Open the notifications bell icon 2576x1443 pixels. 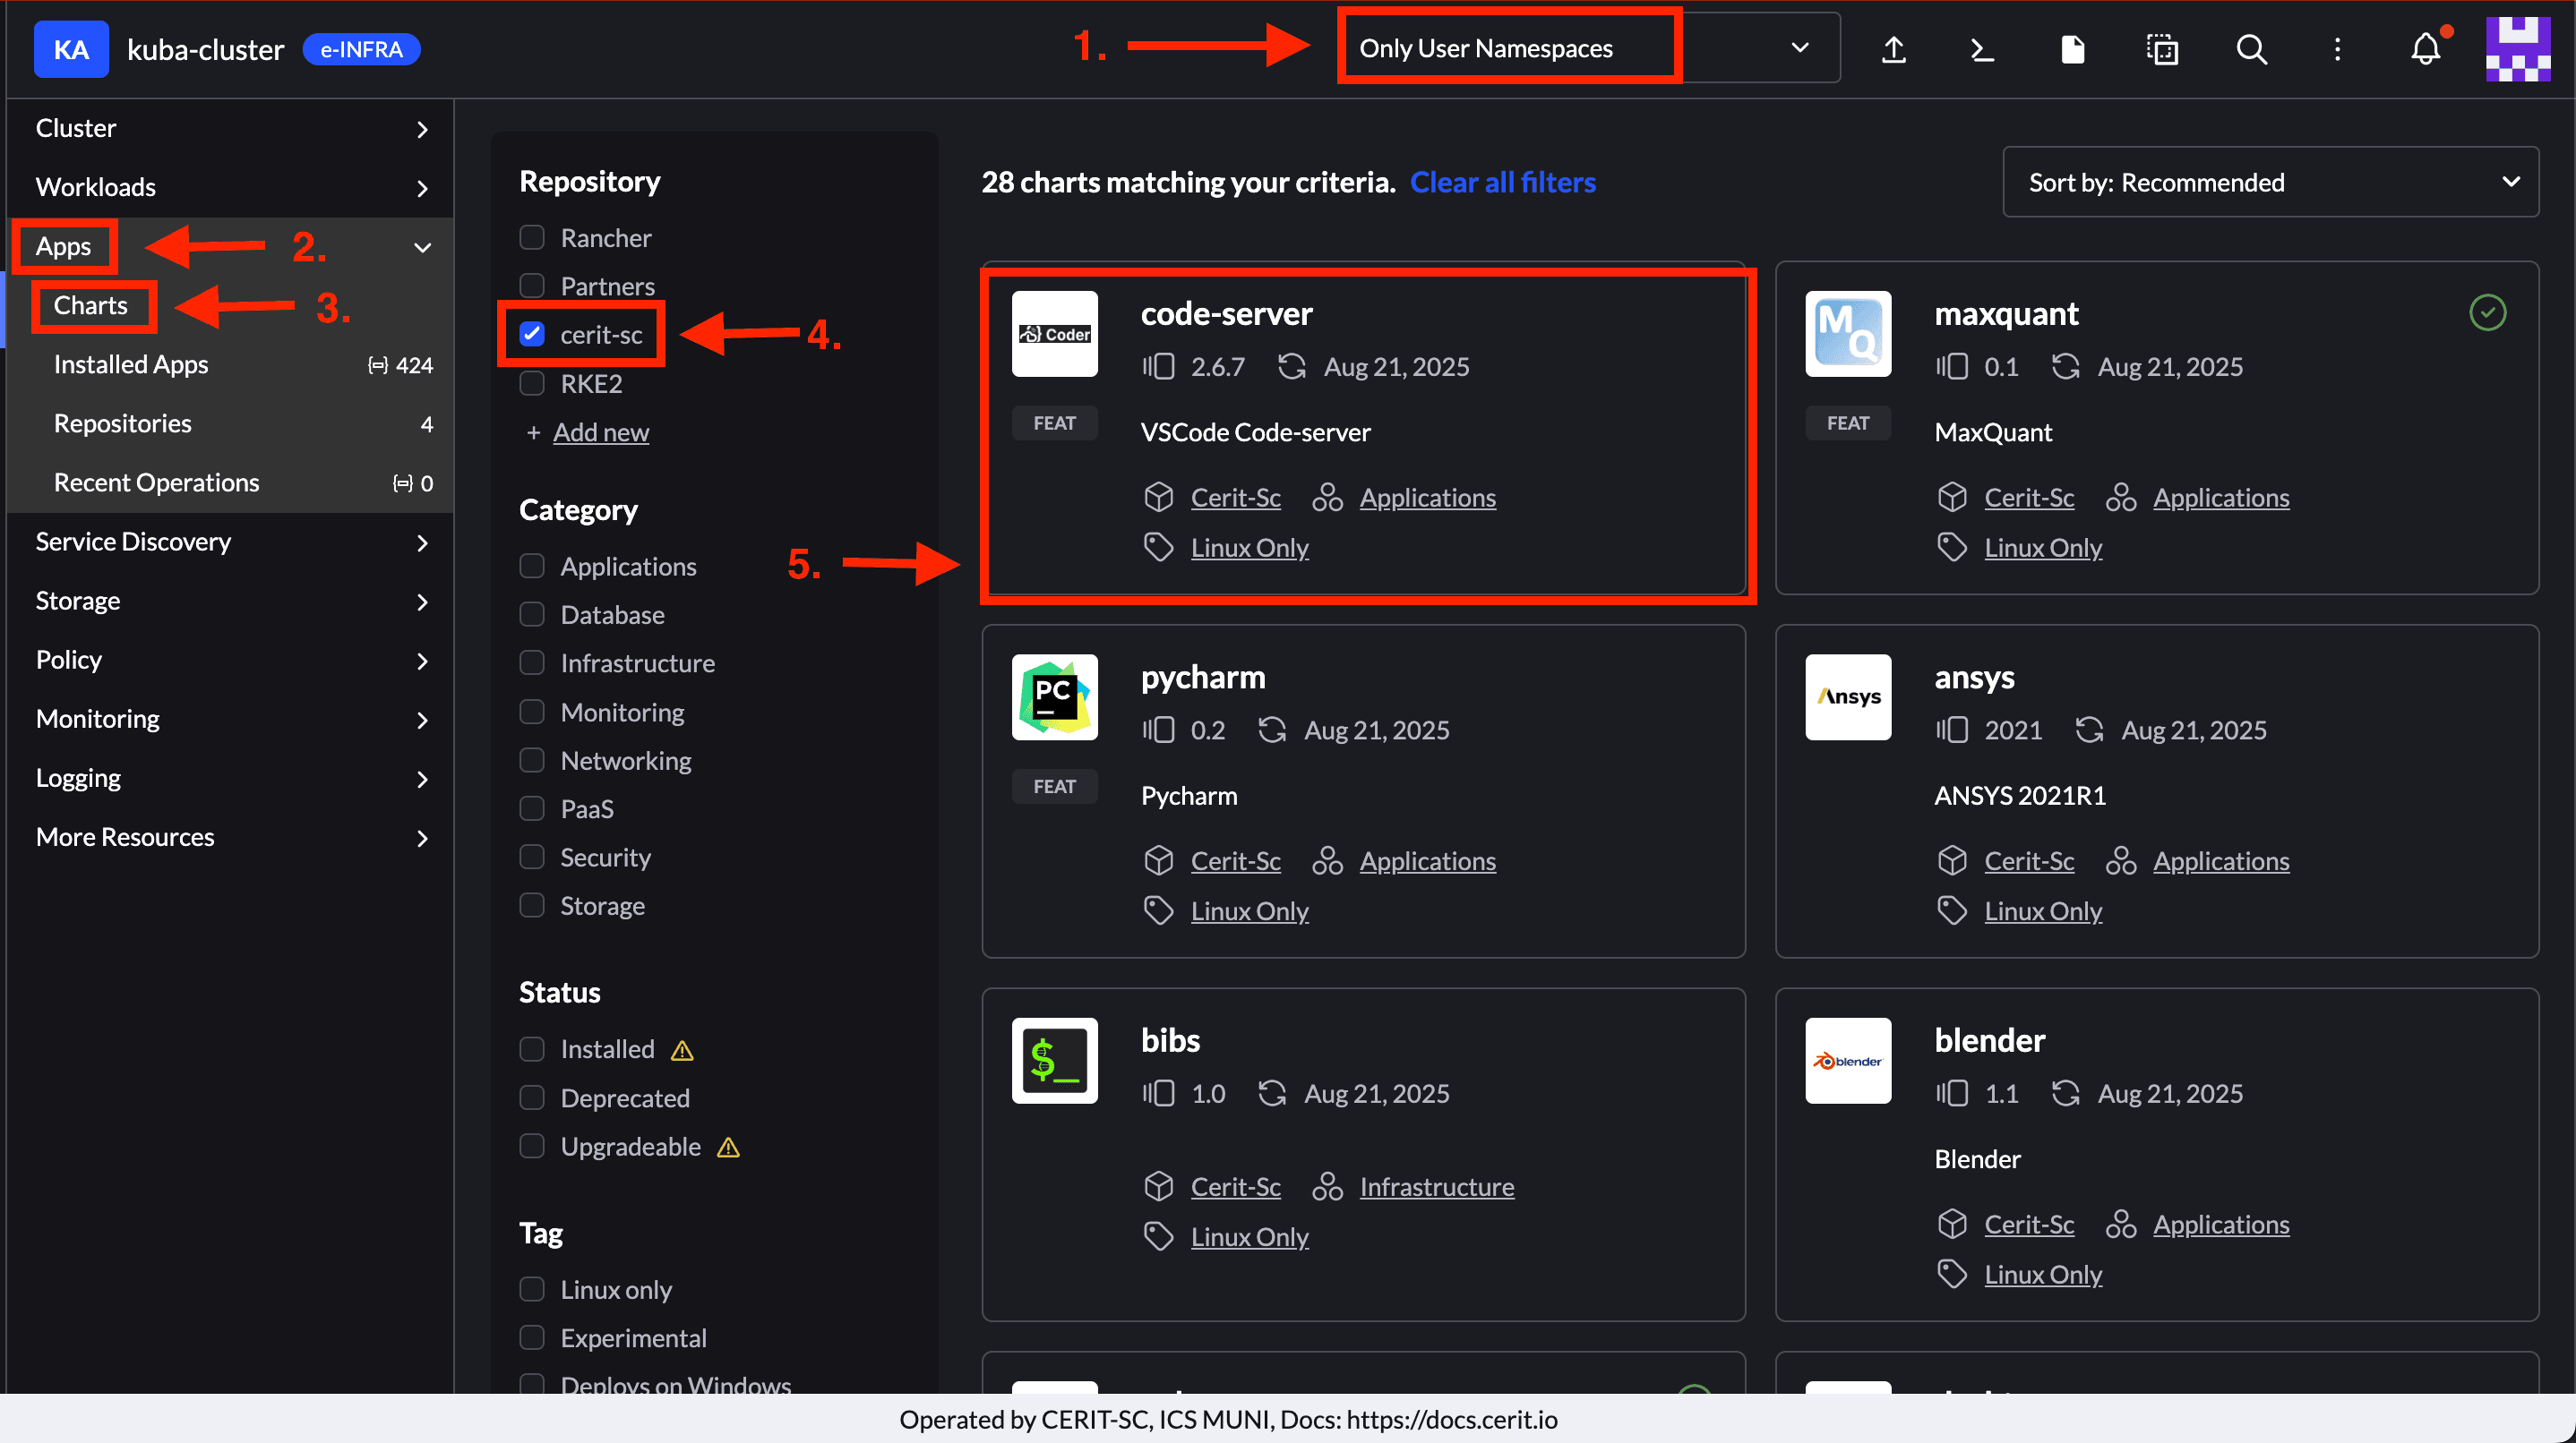[2425, 49]
